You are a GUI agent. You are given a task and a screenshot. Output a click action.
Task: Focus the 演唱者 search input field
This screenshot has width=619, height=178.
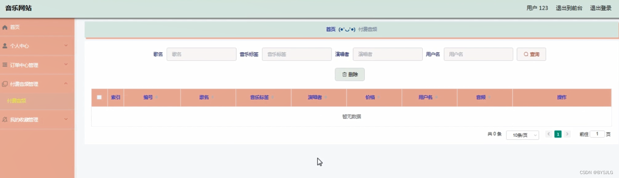pyautogui.click(x=388, y=54)
